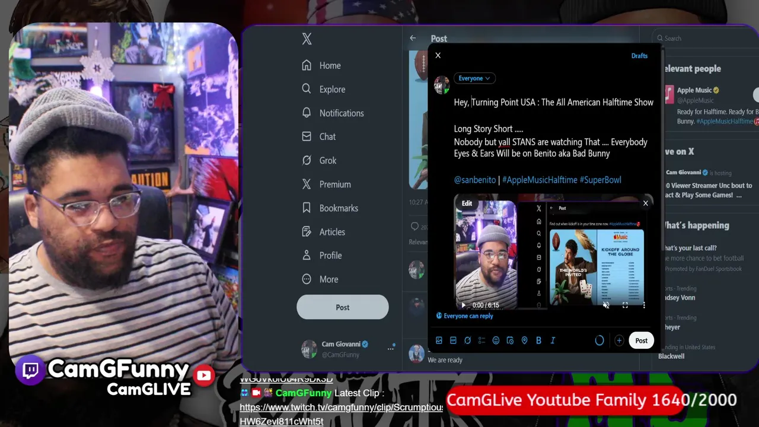This screenshot has width=759, height=427.
Task: Click the poll icon in compose toolbar
Action: point(481,340)
